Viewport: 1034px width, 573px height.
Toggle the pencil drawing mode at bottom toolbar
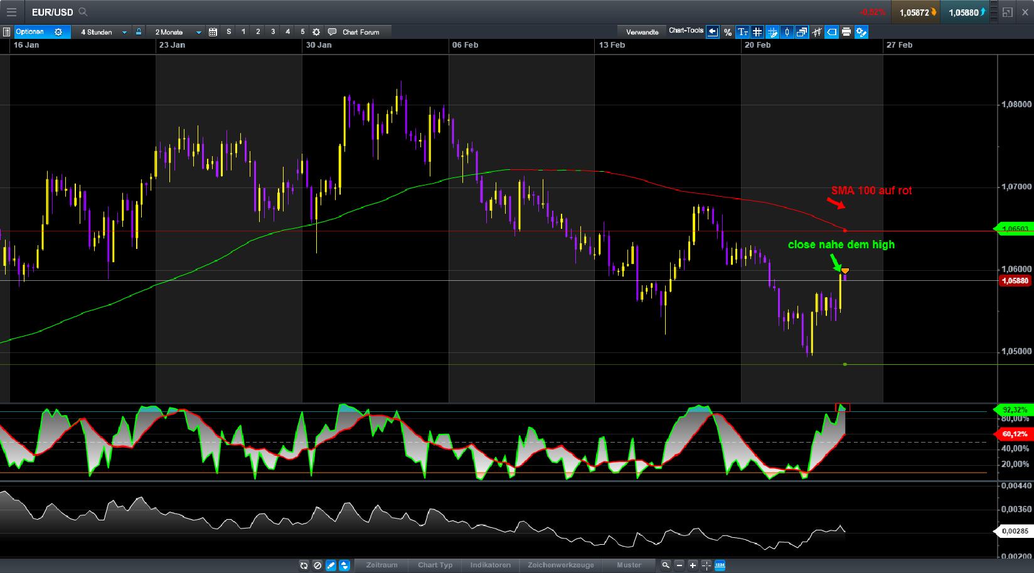click(x=331, y=565)
